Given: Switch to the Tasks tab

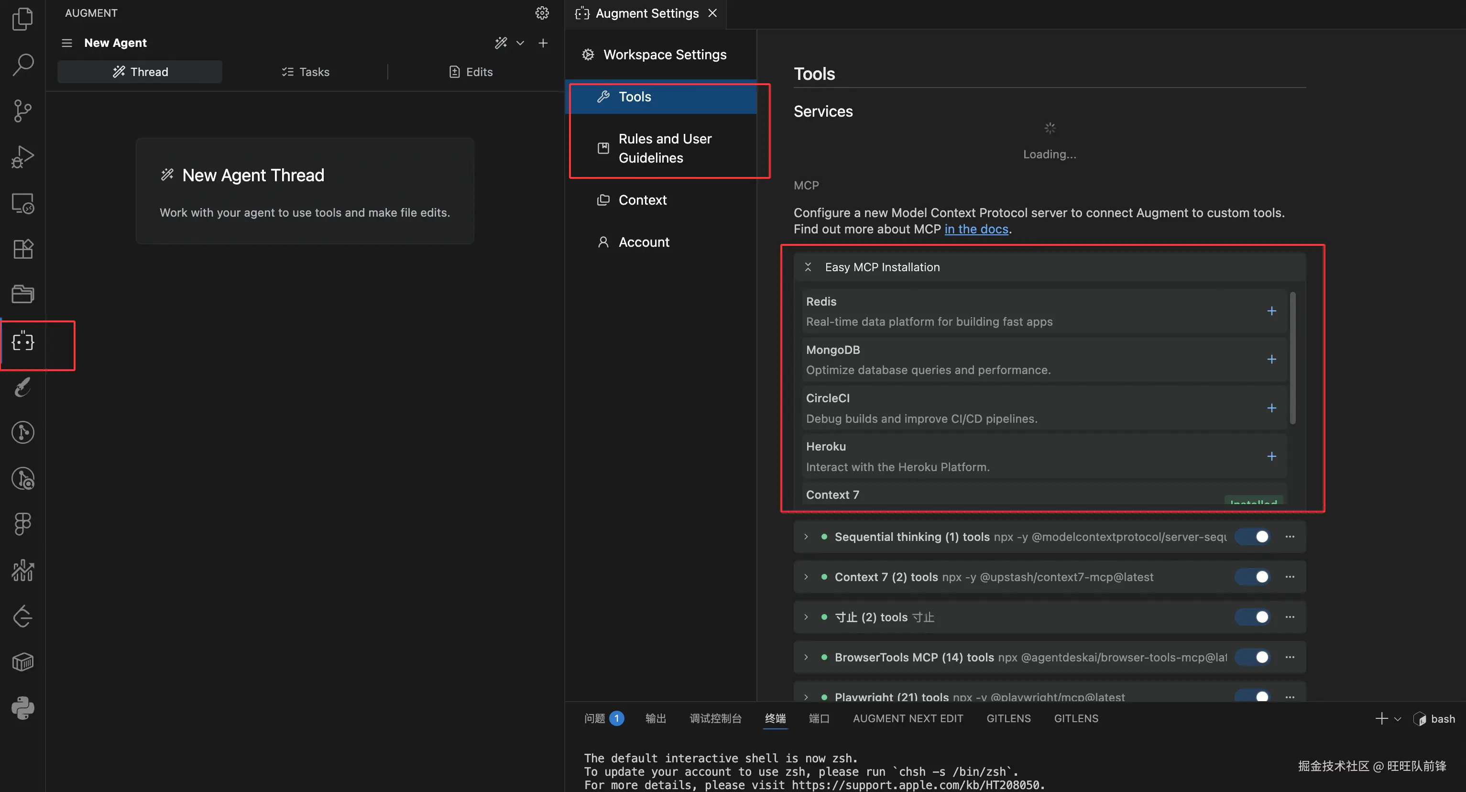Looking at the screenshot, I should point(306,72).
